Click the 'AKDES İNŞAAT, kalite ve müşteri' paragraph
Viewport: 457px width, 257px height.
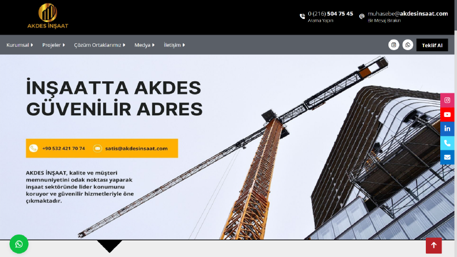point(80,187)
